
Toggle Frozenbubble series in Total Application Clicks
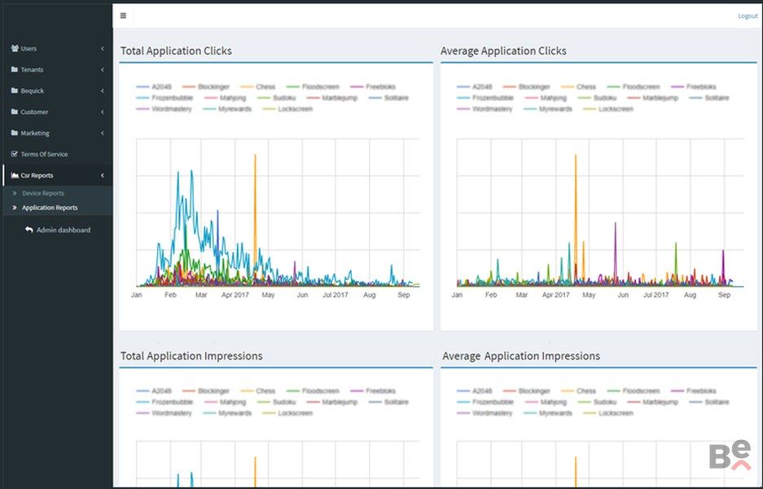tap(164, 98)
